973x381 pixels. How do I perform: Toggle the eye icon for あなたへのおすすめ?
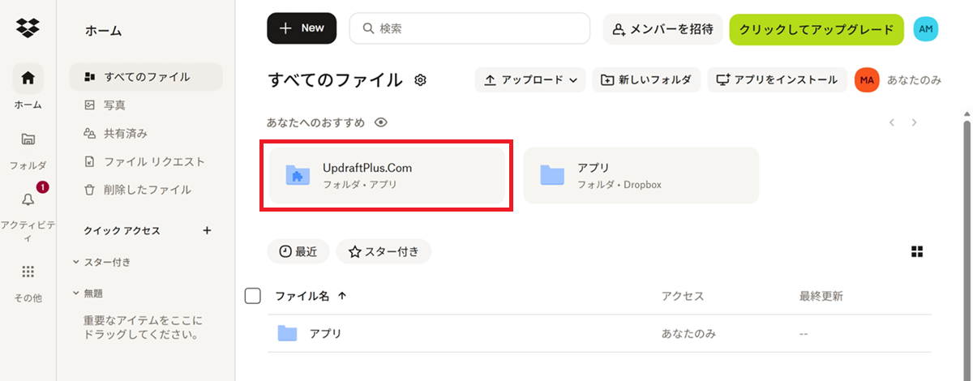click(381, 122)
